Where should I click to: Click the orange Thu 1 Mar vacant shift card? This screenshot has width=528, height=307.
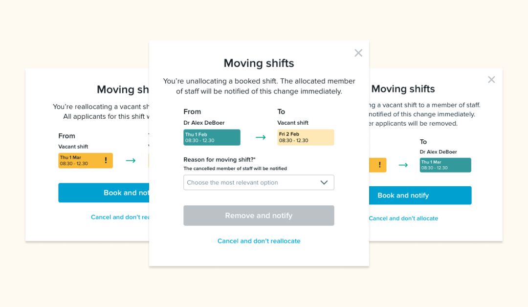[x=86, y=160]
